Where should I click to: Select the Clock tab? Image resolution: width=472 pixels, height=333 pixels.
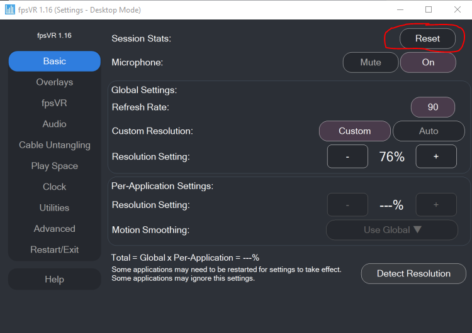click(x=55, y=187)
